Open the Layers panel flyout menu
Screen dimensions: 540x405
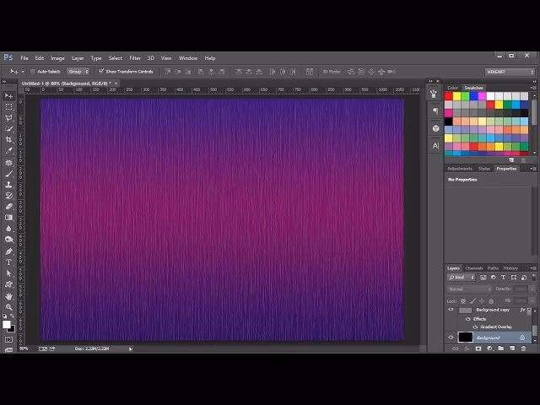click(533, 268)
